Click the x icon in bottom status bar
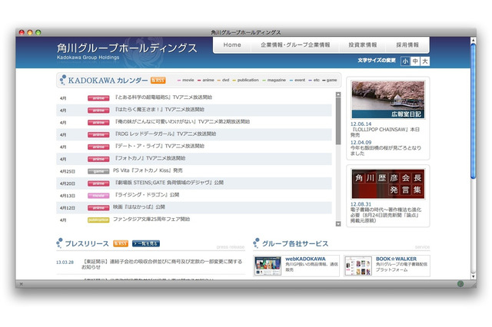 [22, 284]
